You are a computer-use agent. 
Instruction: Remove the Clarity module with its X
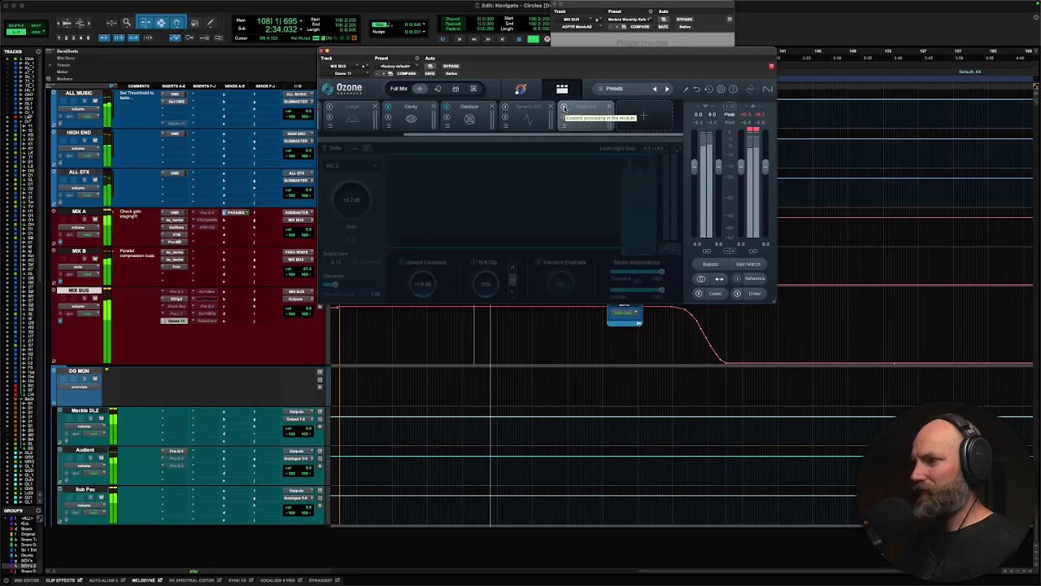coord(433,107)
